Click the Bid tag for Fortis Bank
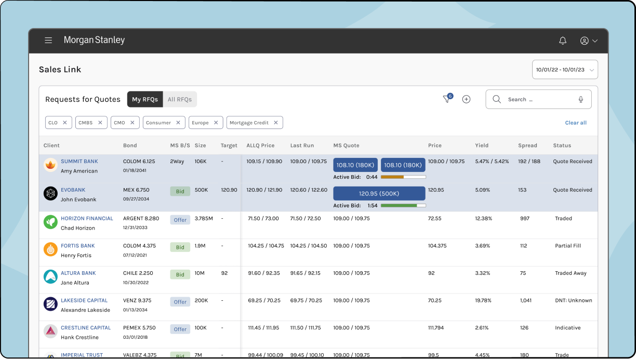This screenshot has height=359, width=636. (x=180, y=247)
